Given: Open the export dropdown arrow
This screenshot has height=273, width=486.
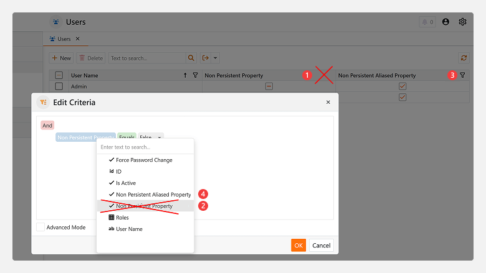Looking at the screenshot, I should coord(216,58).
